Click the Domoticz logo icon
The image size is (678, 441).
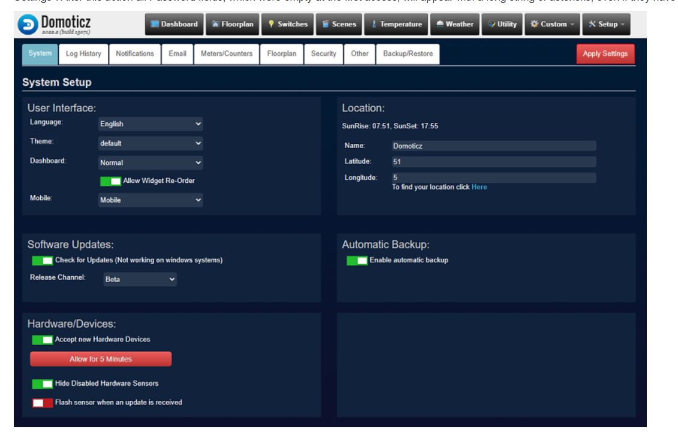coord(28,25)
